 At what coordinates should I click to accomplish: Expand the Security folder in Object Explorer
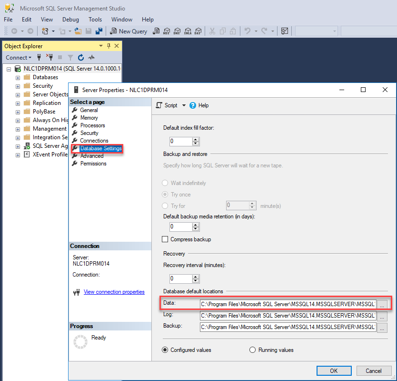18,86
